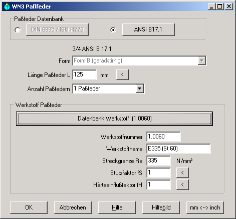236x219 pixels.
Task: Toggle units with mm <--> inch button
Action: coord(205,207)
